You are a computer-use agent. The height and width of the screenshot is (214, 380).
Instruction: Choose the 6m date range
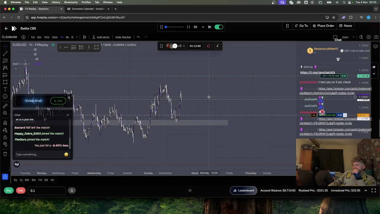[27, 180]
